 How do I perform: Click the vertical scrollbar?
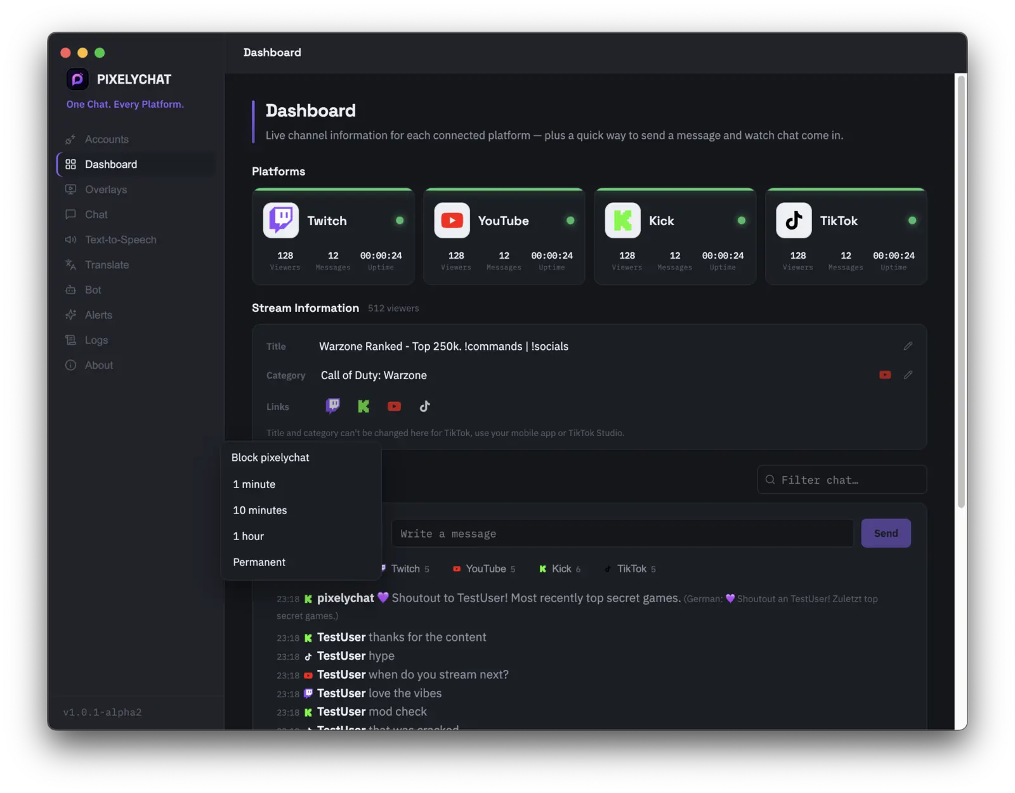coord(961,292)
